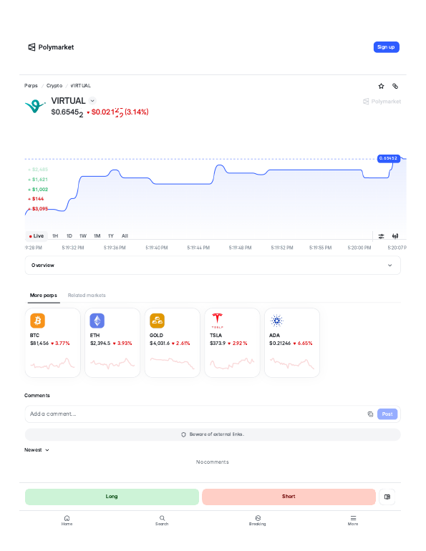
Task: Switch chart type with candlestick icon
Action: pyautogui.click(x=395, y=236)
